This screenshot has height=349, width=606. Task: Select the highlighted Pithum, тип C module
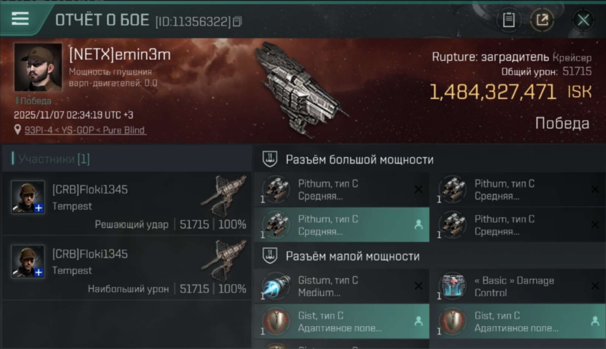342,225
